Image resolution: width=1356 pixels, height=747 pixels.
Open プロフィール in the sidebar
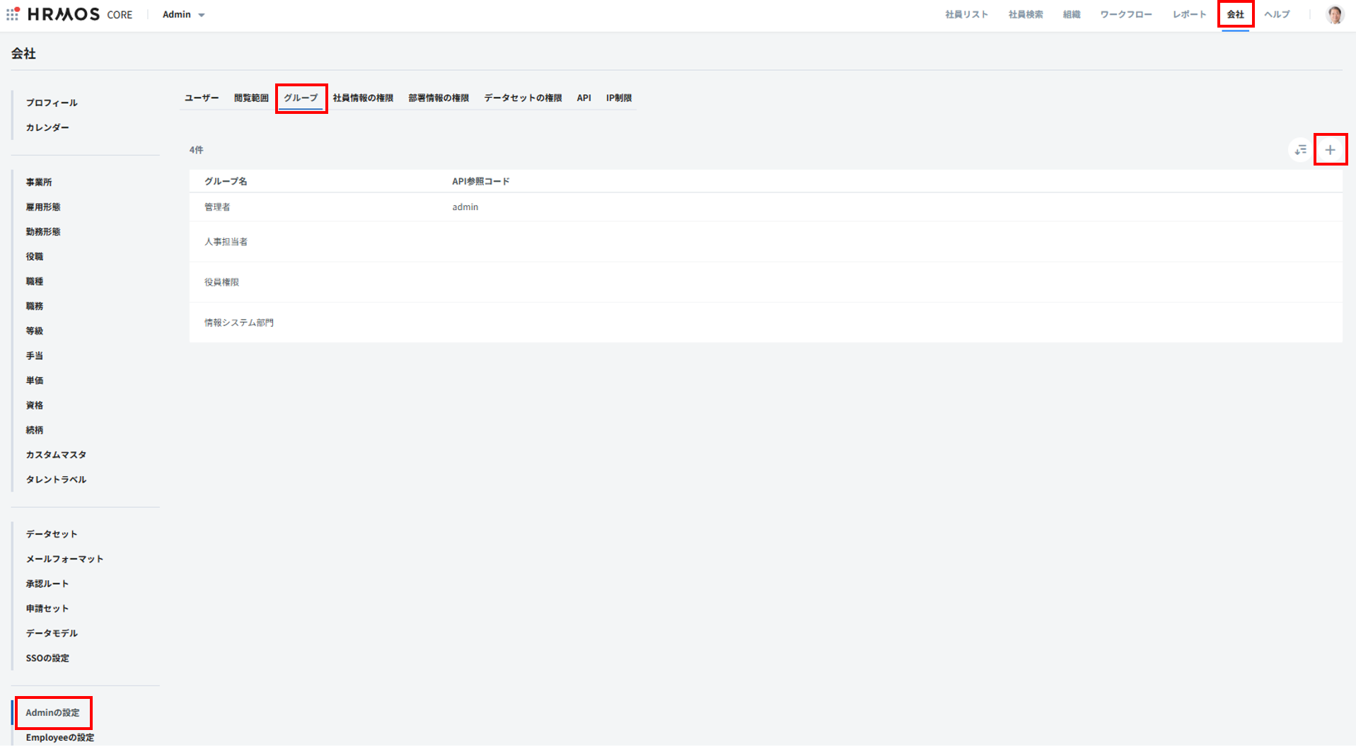pos(52,103)
